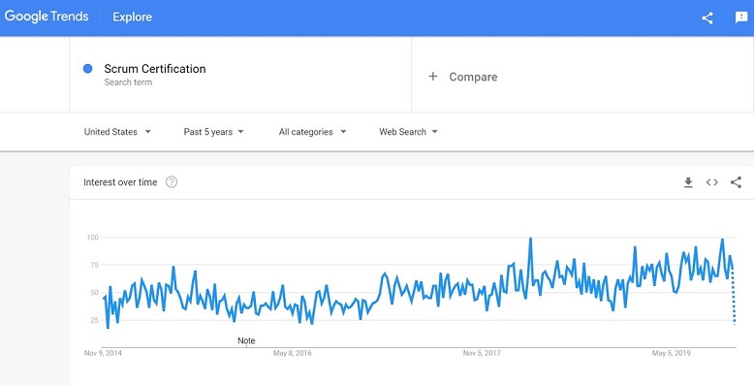This screenshot has width=754, height=386.
Task: Share the Interest over time chart
Action: click(736, 182)
